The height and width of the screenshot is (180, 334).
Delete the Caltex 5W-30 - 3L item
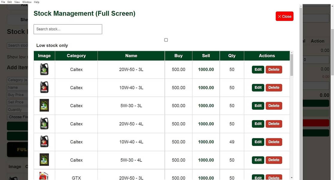tap(274, 106)
